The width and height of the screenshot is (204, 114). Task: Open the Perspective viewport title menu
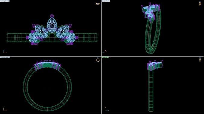click(x=106, y=1)
